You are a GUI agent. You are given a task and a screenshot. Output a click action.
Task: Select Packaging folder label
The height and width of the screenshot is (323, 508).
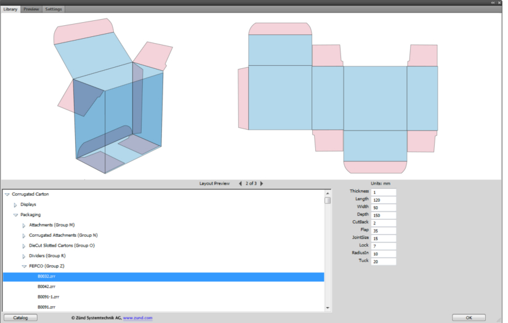(x=30, y=215)
